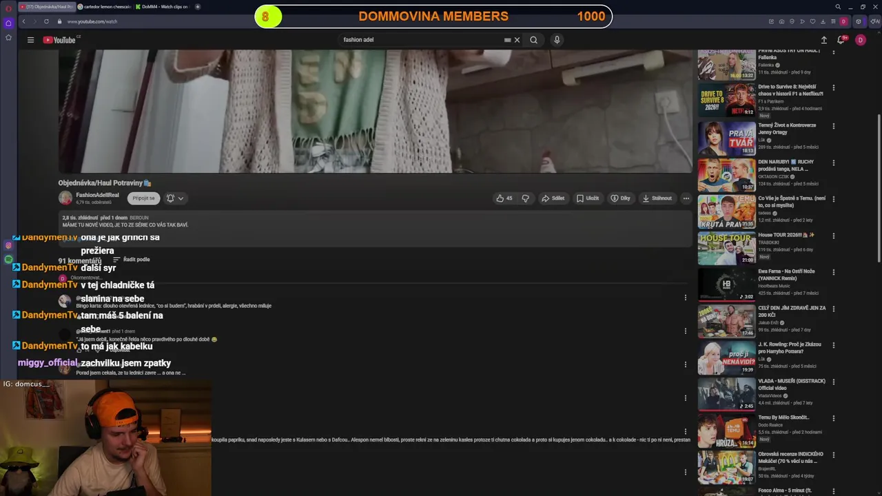Click the purple home icon in Opera sidebar
The width and height of the screenshot is (882, 496).
pyautogui.click(x=8, y=23)
